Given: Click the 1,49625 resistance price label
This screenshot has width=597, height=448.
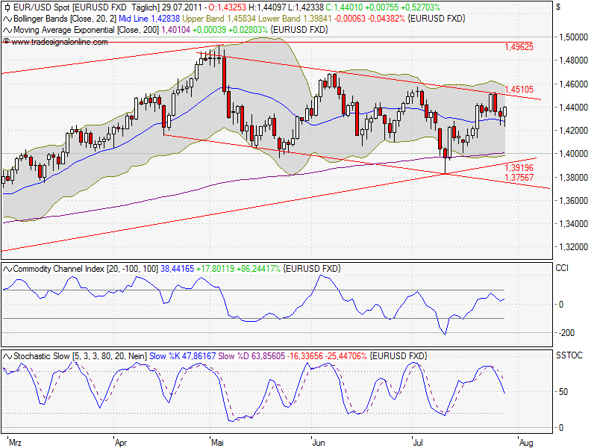Looking at the screenshot, I should pos(519,47).
